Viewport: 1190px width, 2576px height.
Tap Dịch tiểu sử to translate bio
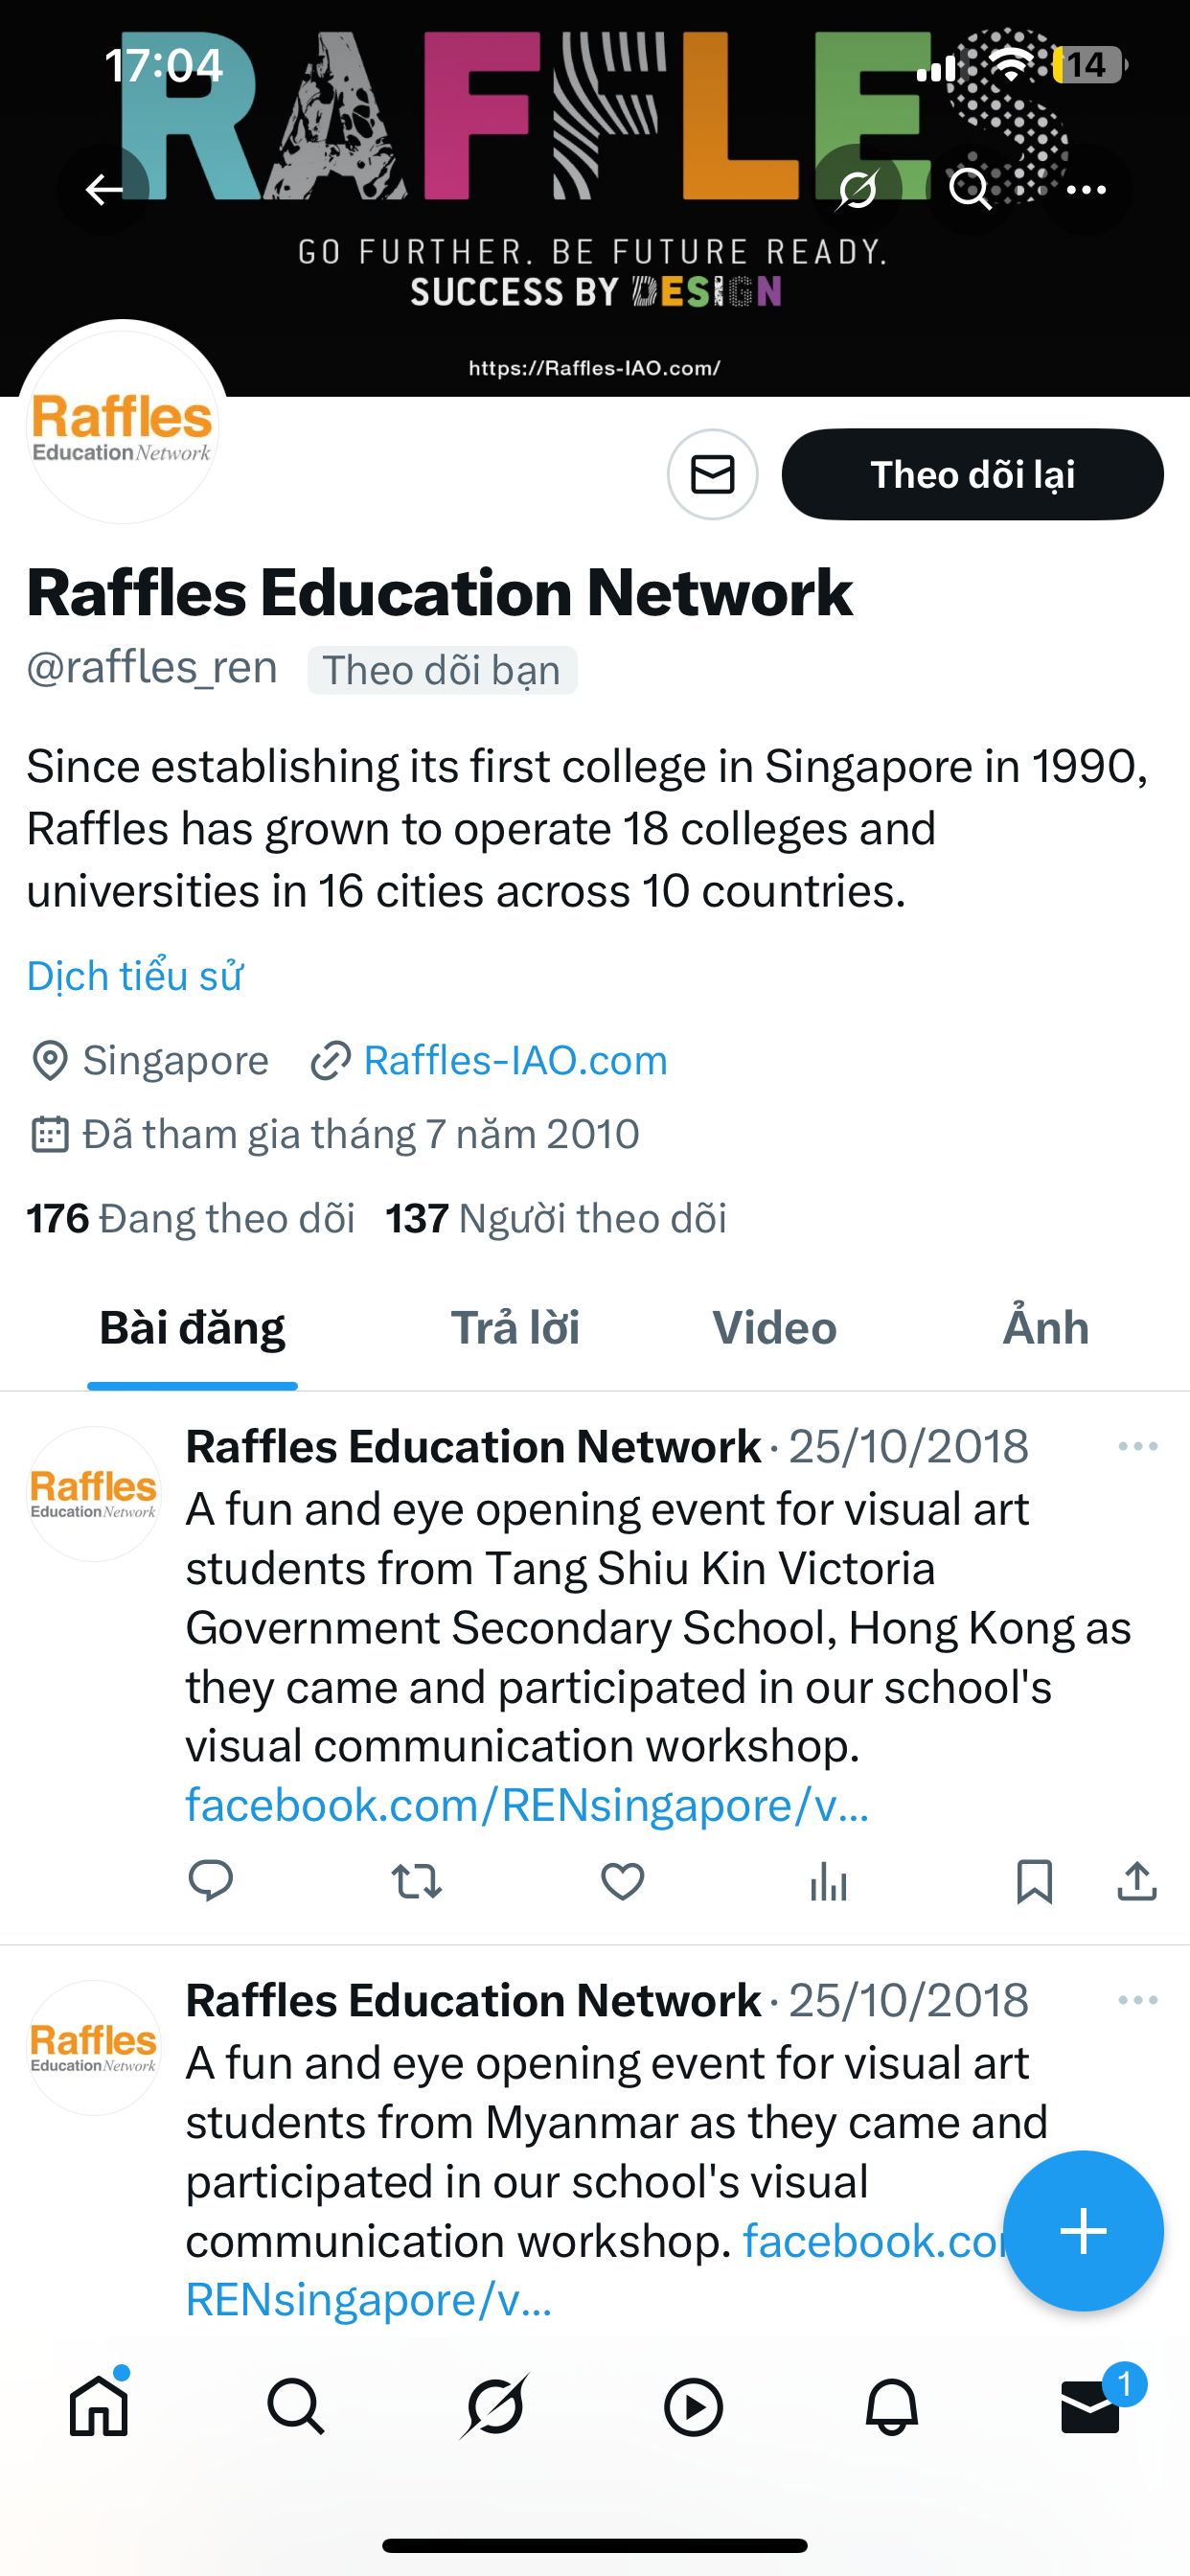coord(135,976)
